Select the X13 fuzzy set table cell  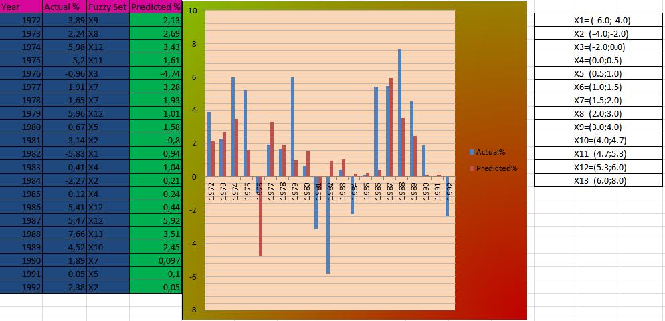107,234
